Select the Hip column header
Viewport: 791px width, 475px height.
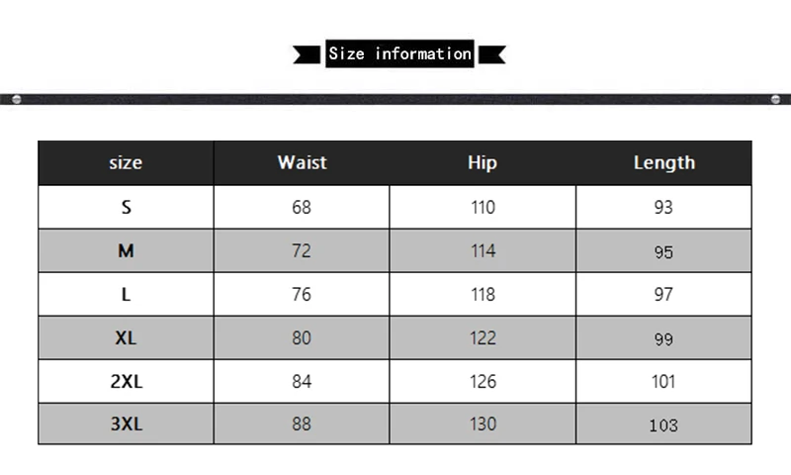coord(483,162)
